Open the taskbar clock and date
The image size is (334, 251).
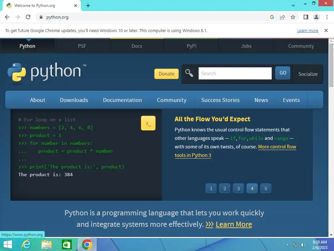[x=320, y=245]
